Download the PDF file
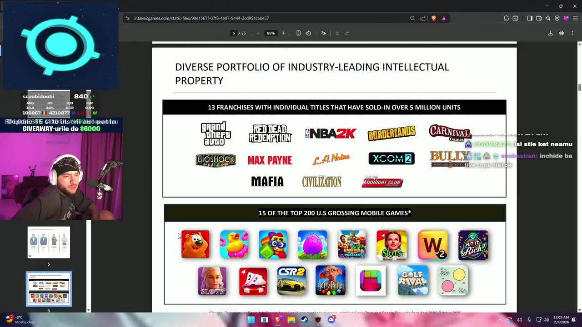 coord(550,33)
